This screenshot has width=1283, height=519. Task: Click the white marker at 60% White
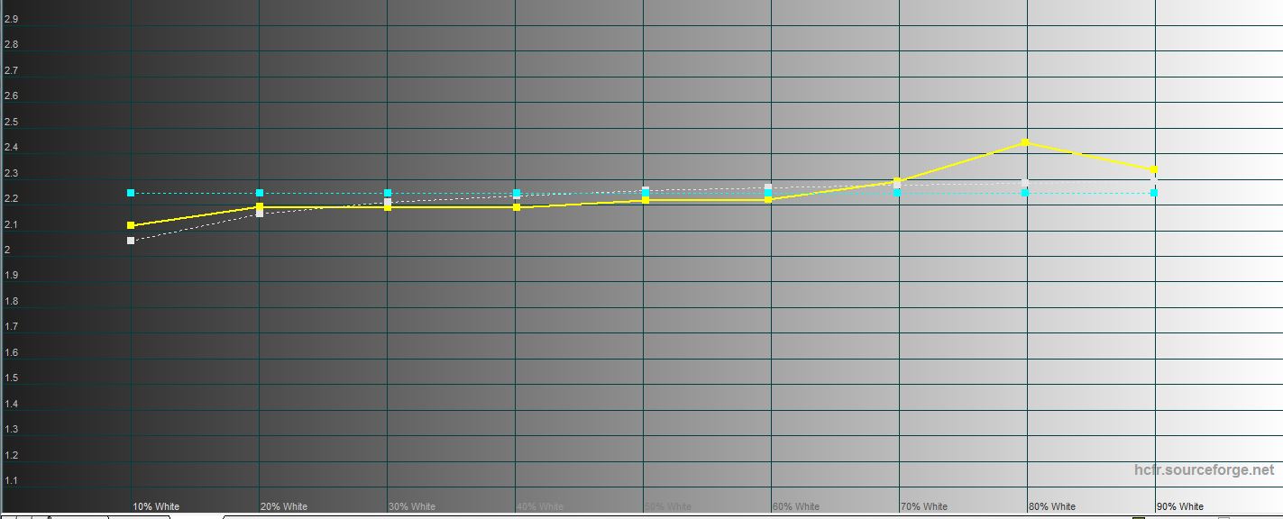pos(768,187)
